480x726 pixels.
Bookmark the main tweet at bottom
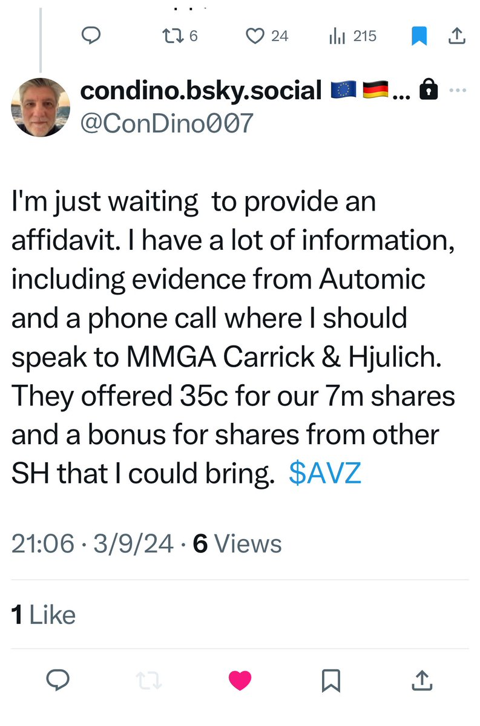click(331, 681)
